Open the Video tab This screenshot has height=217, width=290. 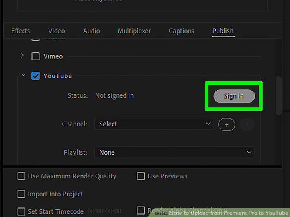[57, 31]
